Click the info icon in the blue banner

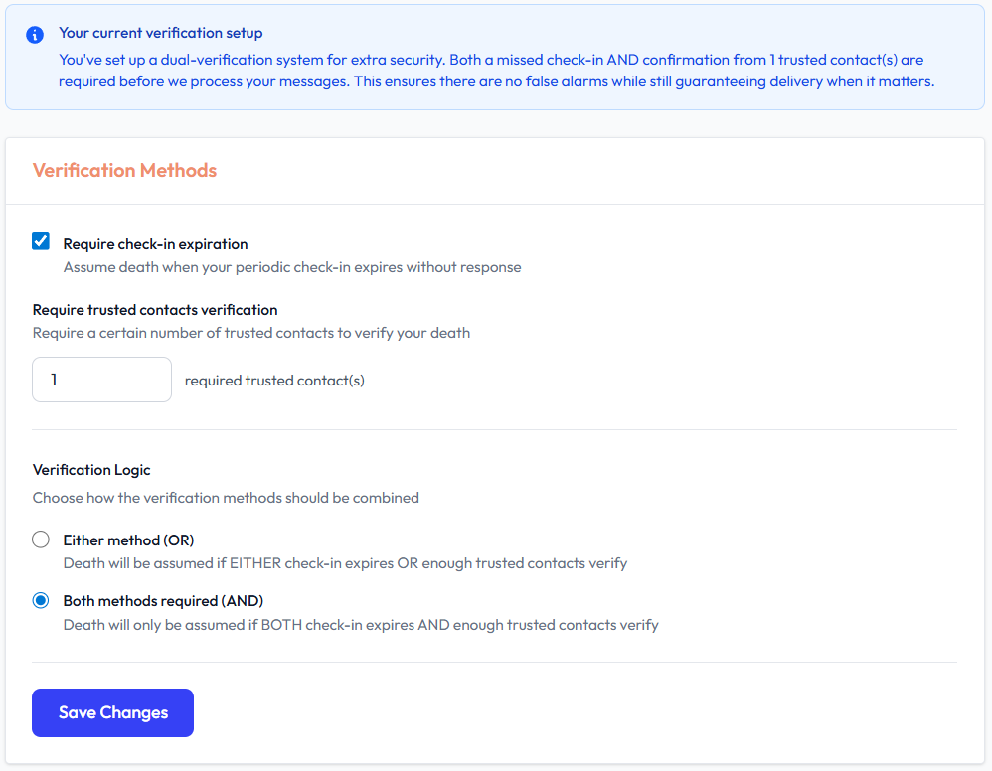tap(35, 35)
